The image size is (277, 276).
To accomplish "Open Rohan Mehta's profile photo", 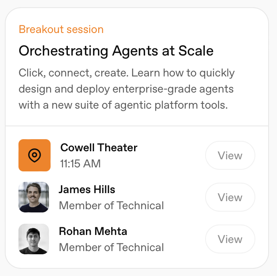I will 34,239.
